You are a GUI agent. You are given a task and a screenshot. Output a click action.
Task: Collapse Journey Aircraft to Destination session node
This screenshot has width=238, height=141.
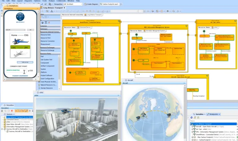[x=2, y=129]
